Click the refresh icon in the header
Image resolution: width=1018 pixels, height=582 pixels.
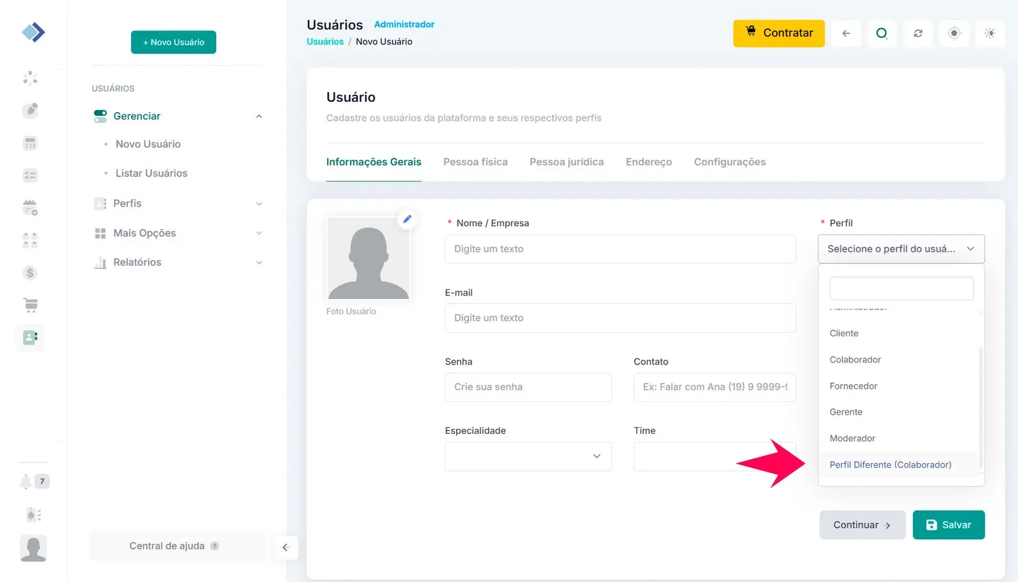click(917, 34)
